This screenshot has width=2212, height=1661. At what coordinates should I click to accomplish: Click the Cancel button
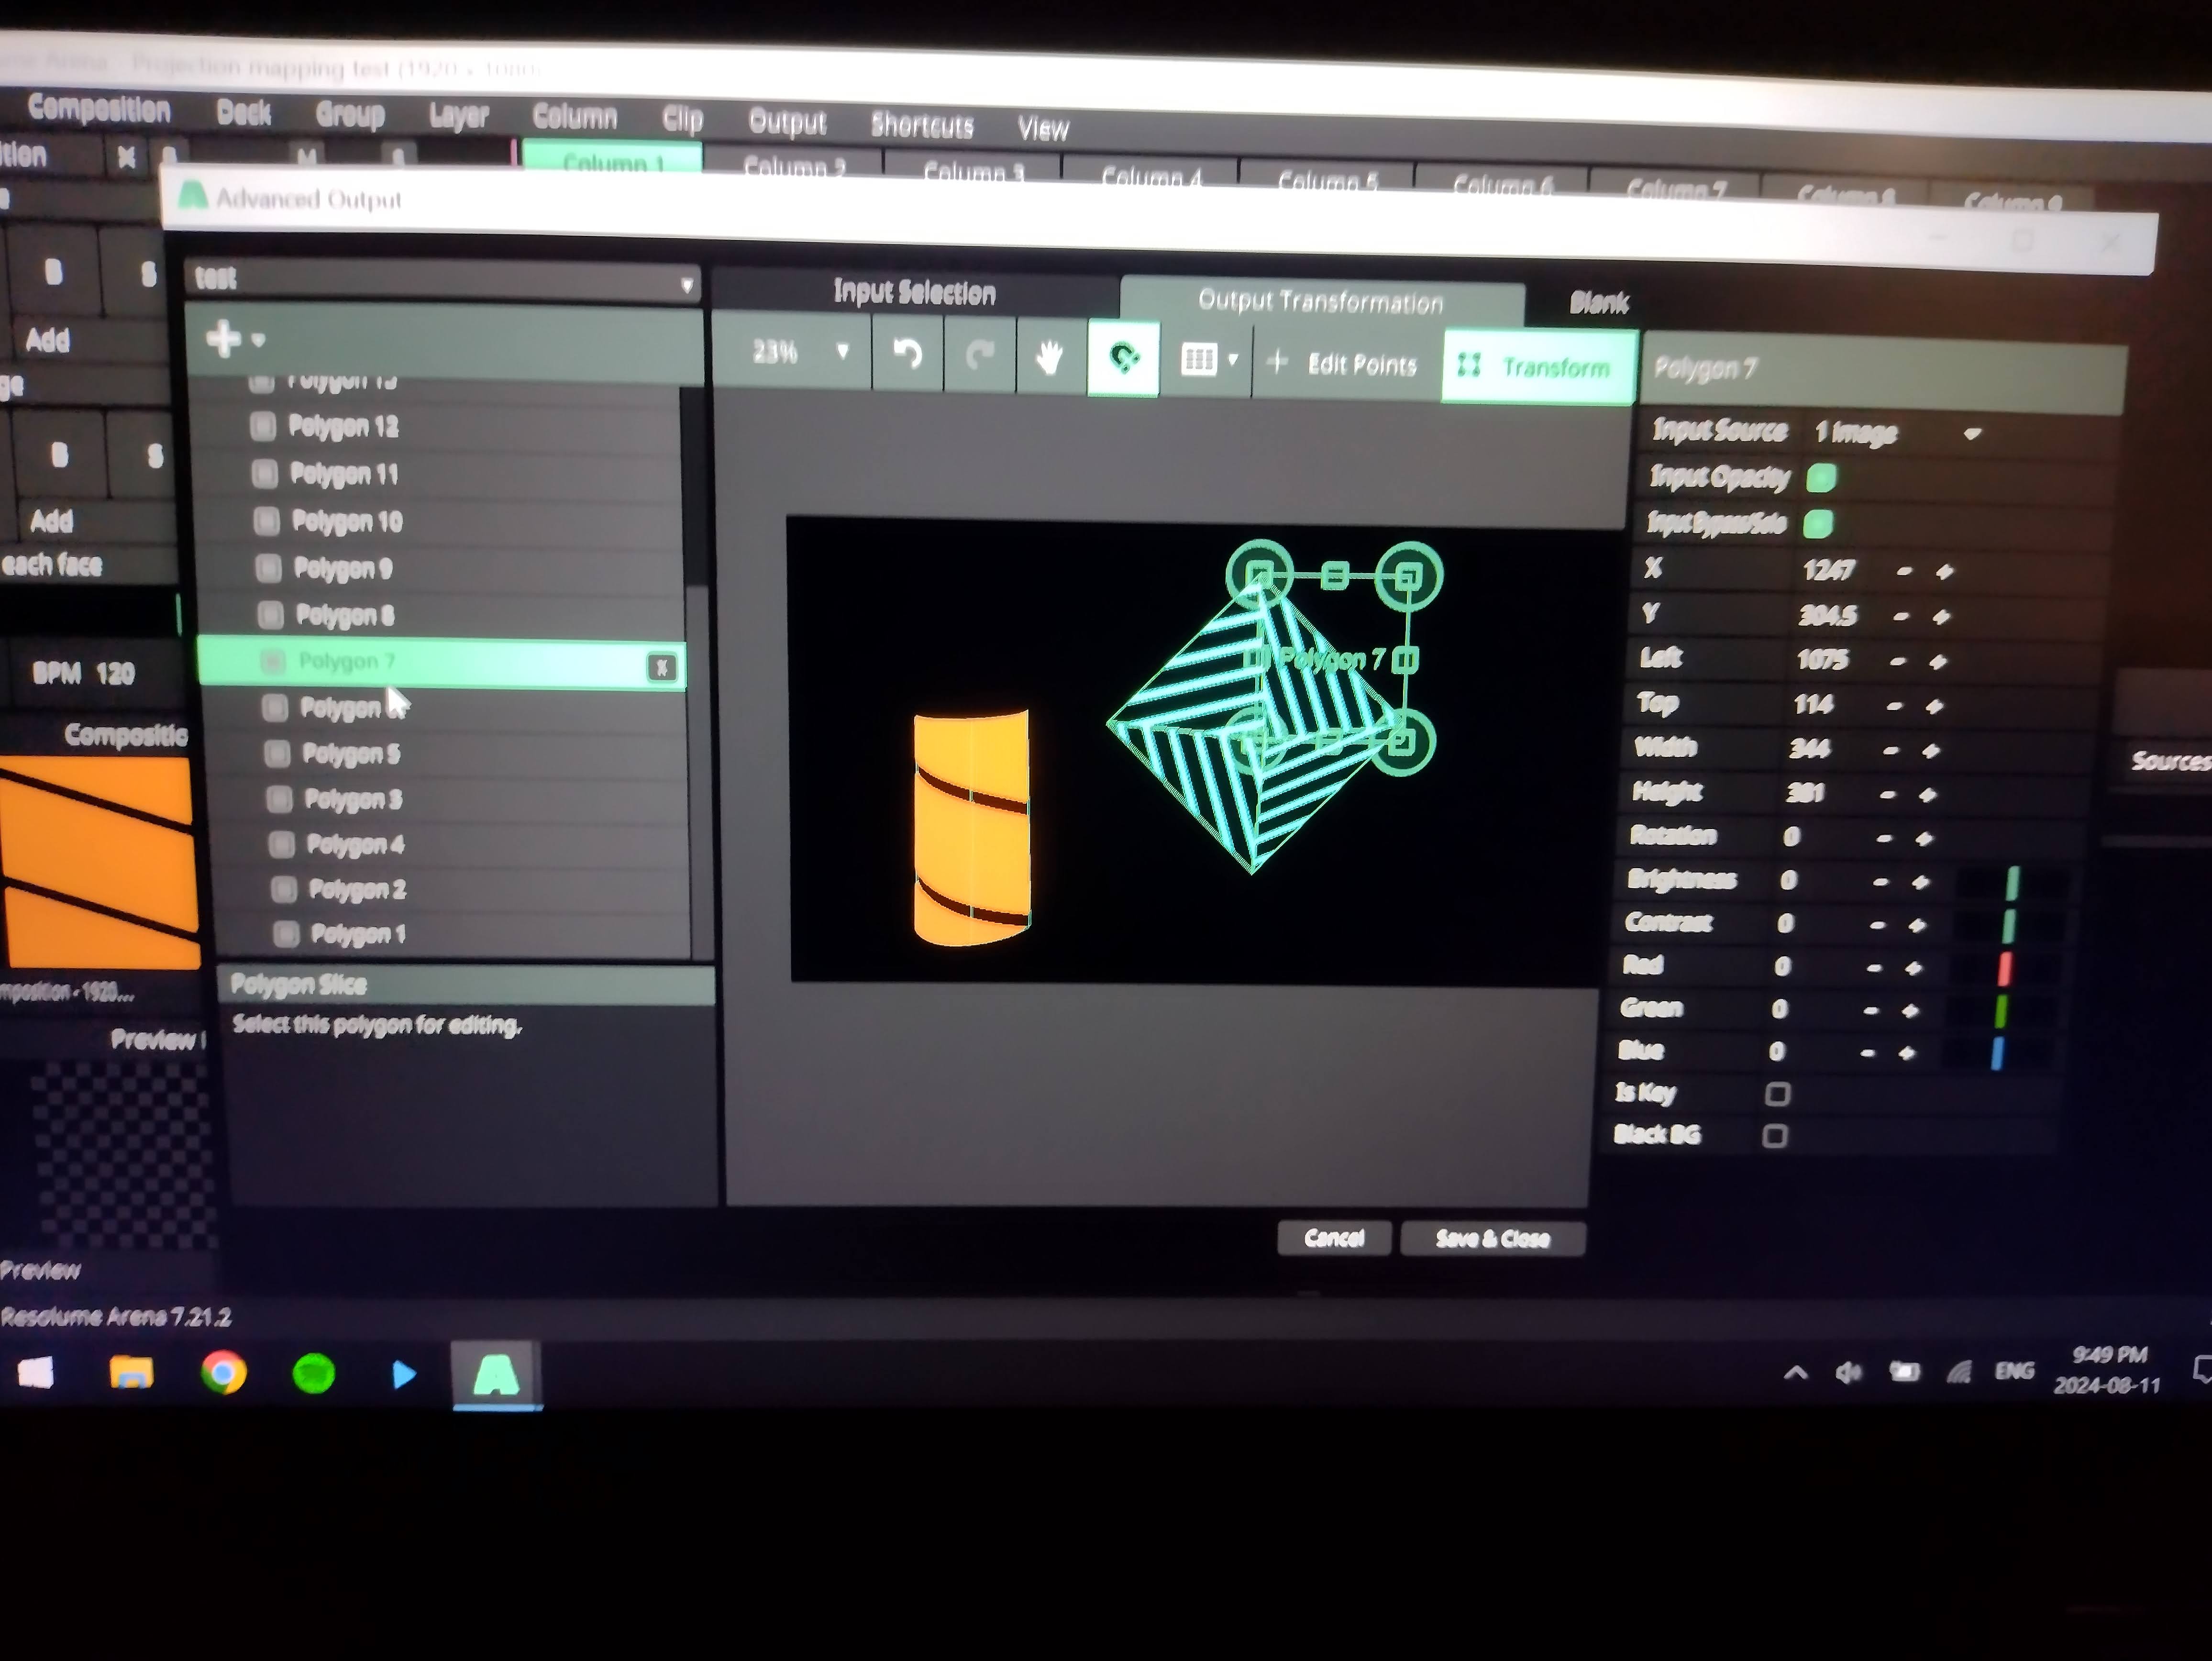tap(1334, 1238)
